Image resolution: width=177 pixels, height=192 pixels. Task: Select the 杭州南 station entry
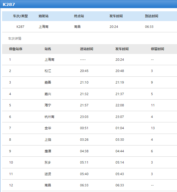click(49, 117)
